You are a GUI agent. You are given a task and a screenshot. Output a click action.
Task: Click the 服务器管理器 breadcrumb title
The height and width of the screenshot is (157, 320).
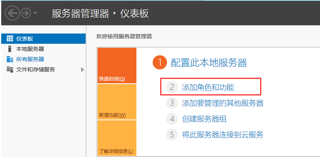click(x=80, y=13)
